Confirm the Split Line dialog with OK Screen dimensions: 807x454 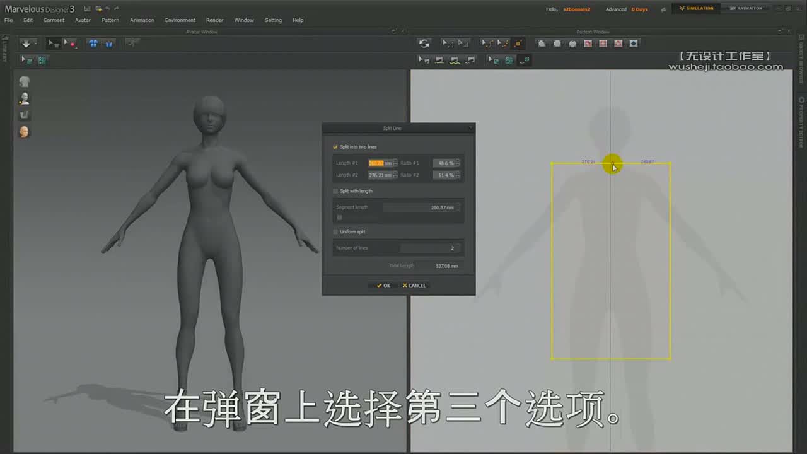point(383,286)
